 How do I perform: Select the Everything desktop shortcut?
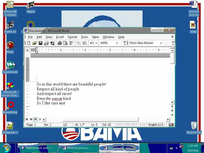(x=10, y=108)
